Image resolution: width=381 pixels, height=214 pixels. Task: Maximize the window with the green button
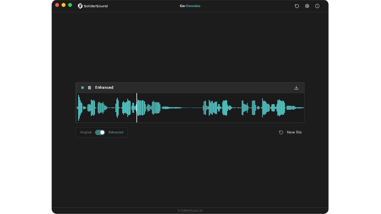pos(70,5)
